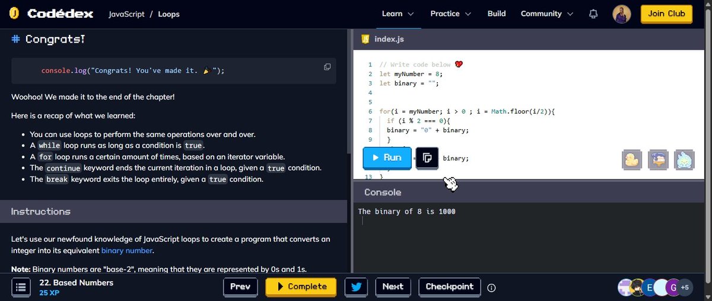Open the user profile avatar
The height and width of the screenshot is (301, 712).
point(621,14)
